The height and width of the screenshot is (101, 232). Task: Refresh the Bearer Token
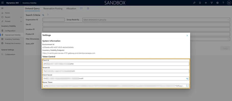(187, 86)
